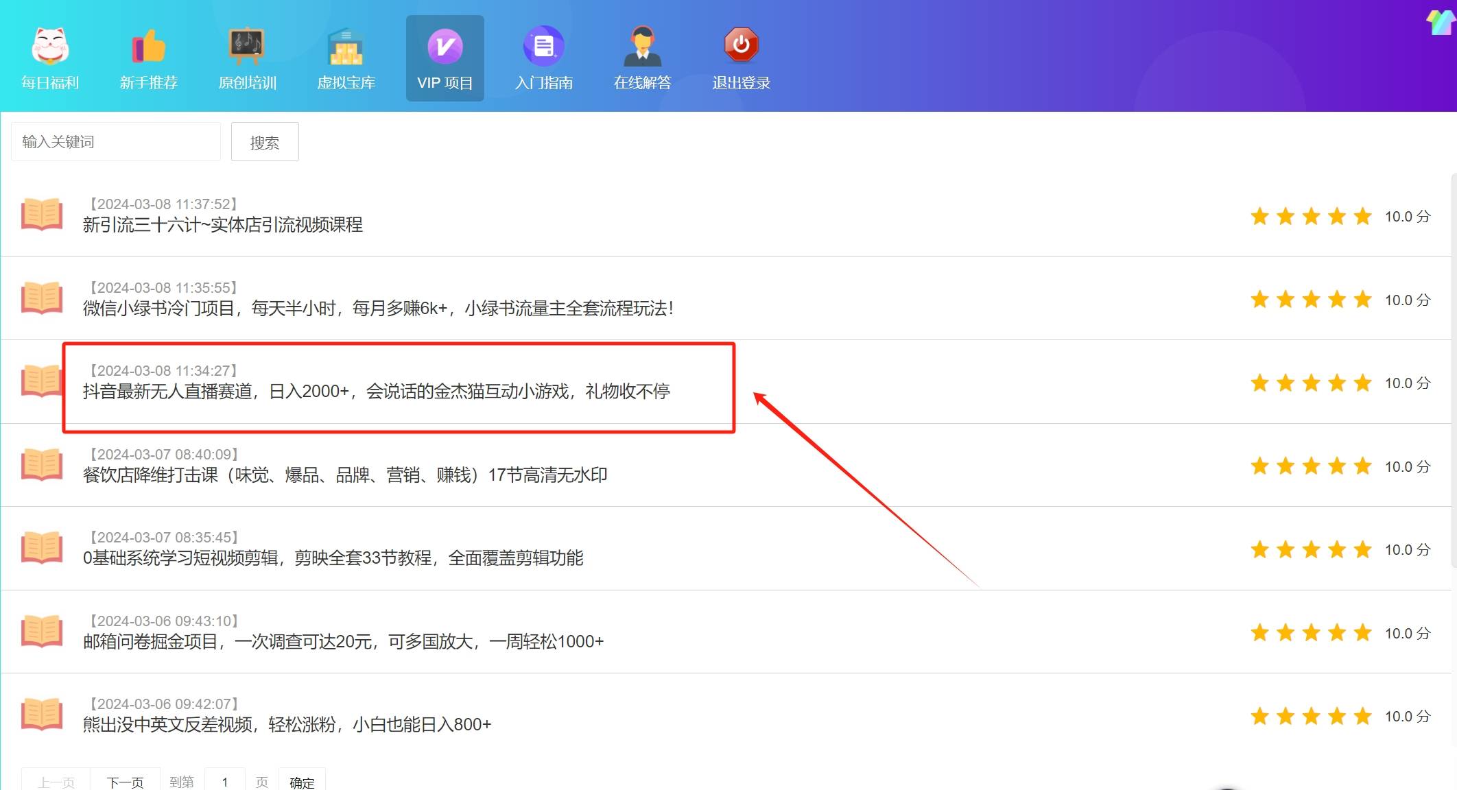Open the 在线解答 menu label

click(x=643, y=83)
